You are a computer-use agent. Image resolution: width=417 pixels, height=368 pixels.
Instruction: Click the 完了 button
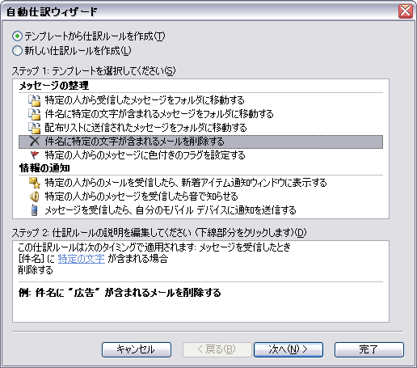coord(369,349)
